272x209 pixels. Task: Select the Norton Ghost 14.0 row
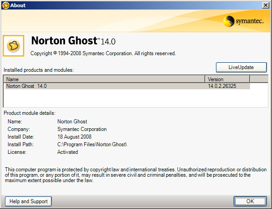point(128,86)
